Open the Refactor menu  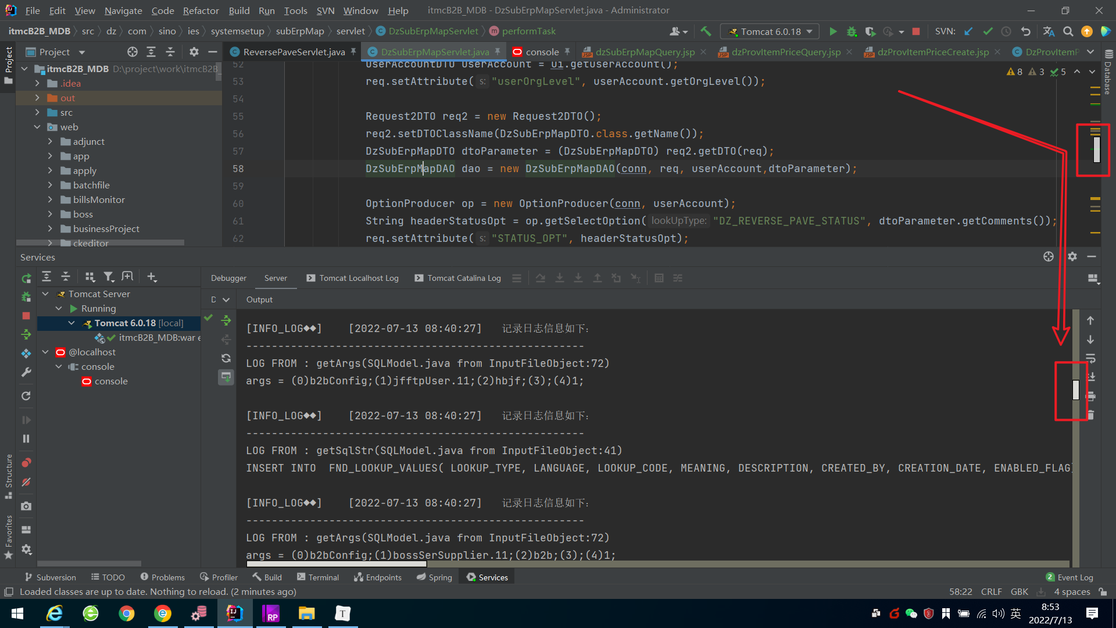click(x=201, y=10)
